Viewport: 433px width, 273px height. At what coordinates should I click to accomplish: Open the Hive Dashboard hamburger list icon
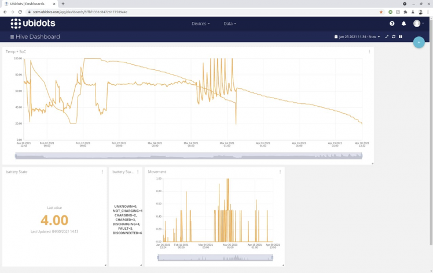pyautogui.click(x=12, y=37)
